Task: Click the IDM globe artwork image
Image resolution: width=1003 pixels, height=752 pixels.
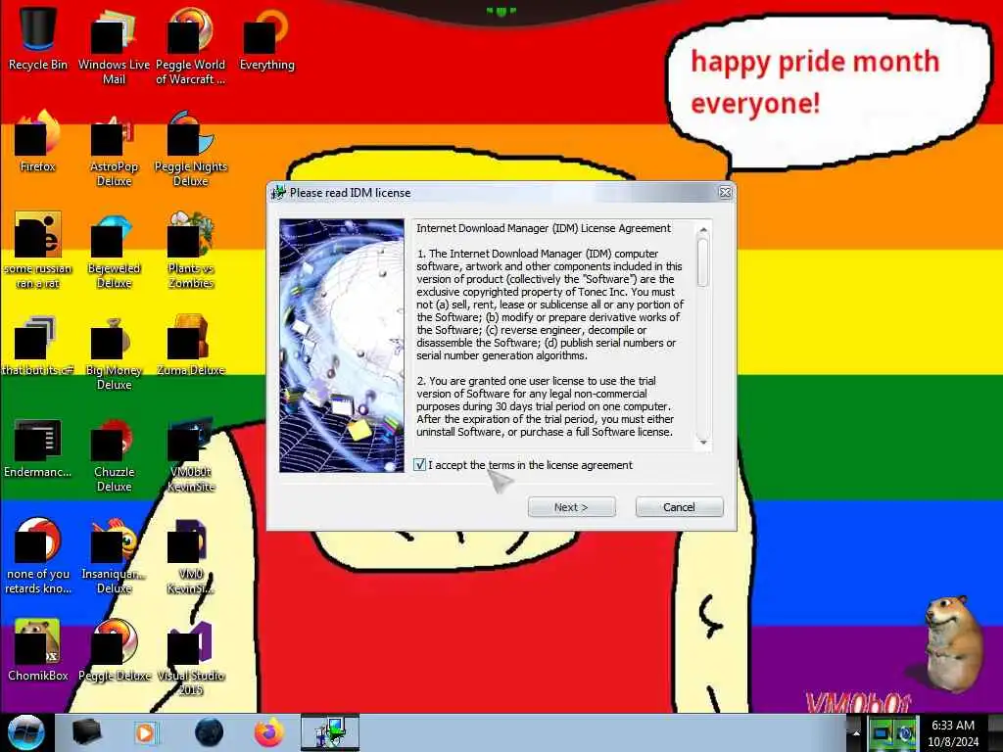Action: (x=342, y=346)
